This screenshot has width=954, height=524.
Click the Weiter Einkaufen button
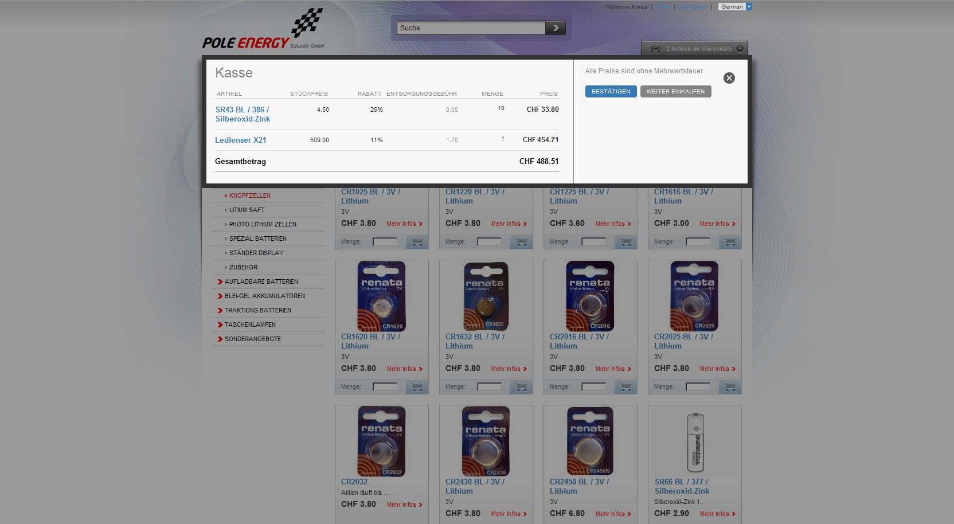[x=675, y=92]
